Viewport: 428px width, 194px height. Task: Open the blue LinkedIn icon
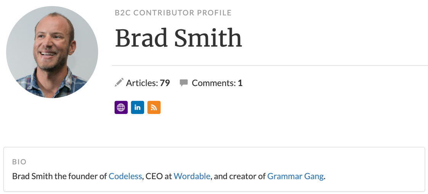tap(138, 107)
